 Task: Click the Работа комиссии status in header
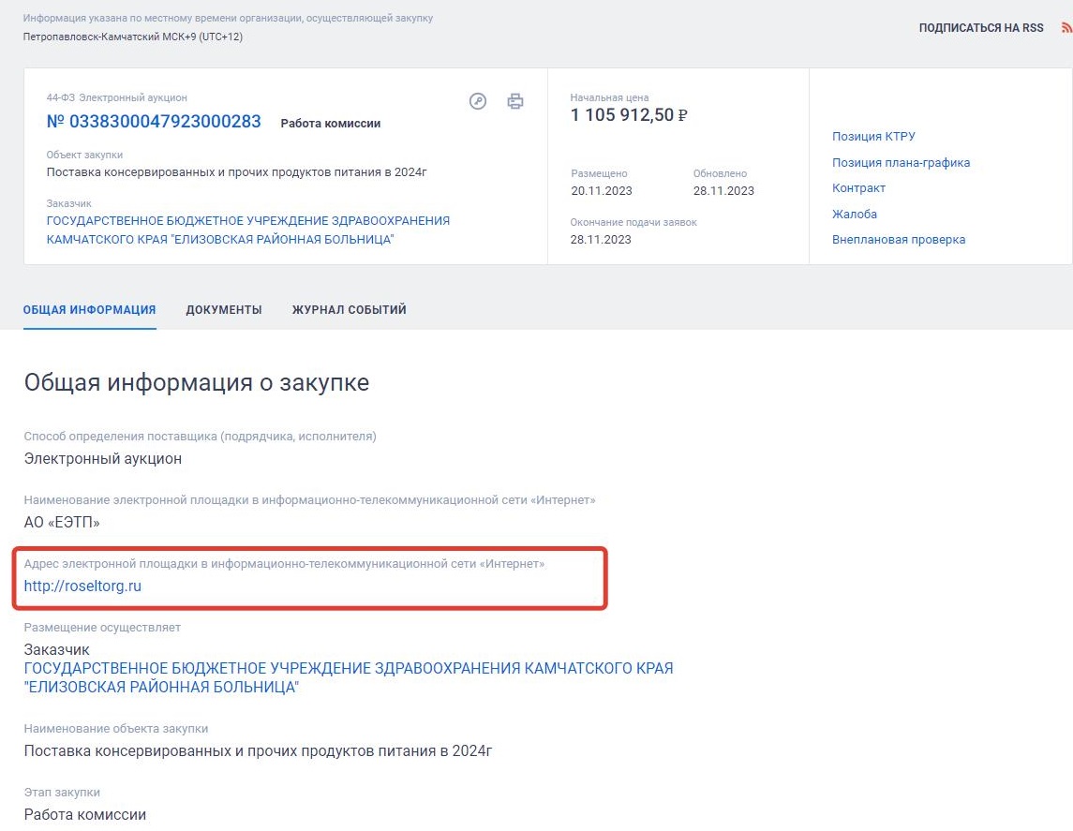[331, 123]
